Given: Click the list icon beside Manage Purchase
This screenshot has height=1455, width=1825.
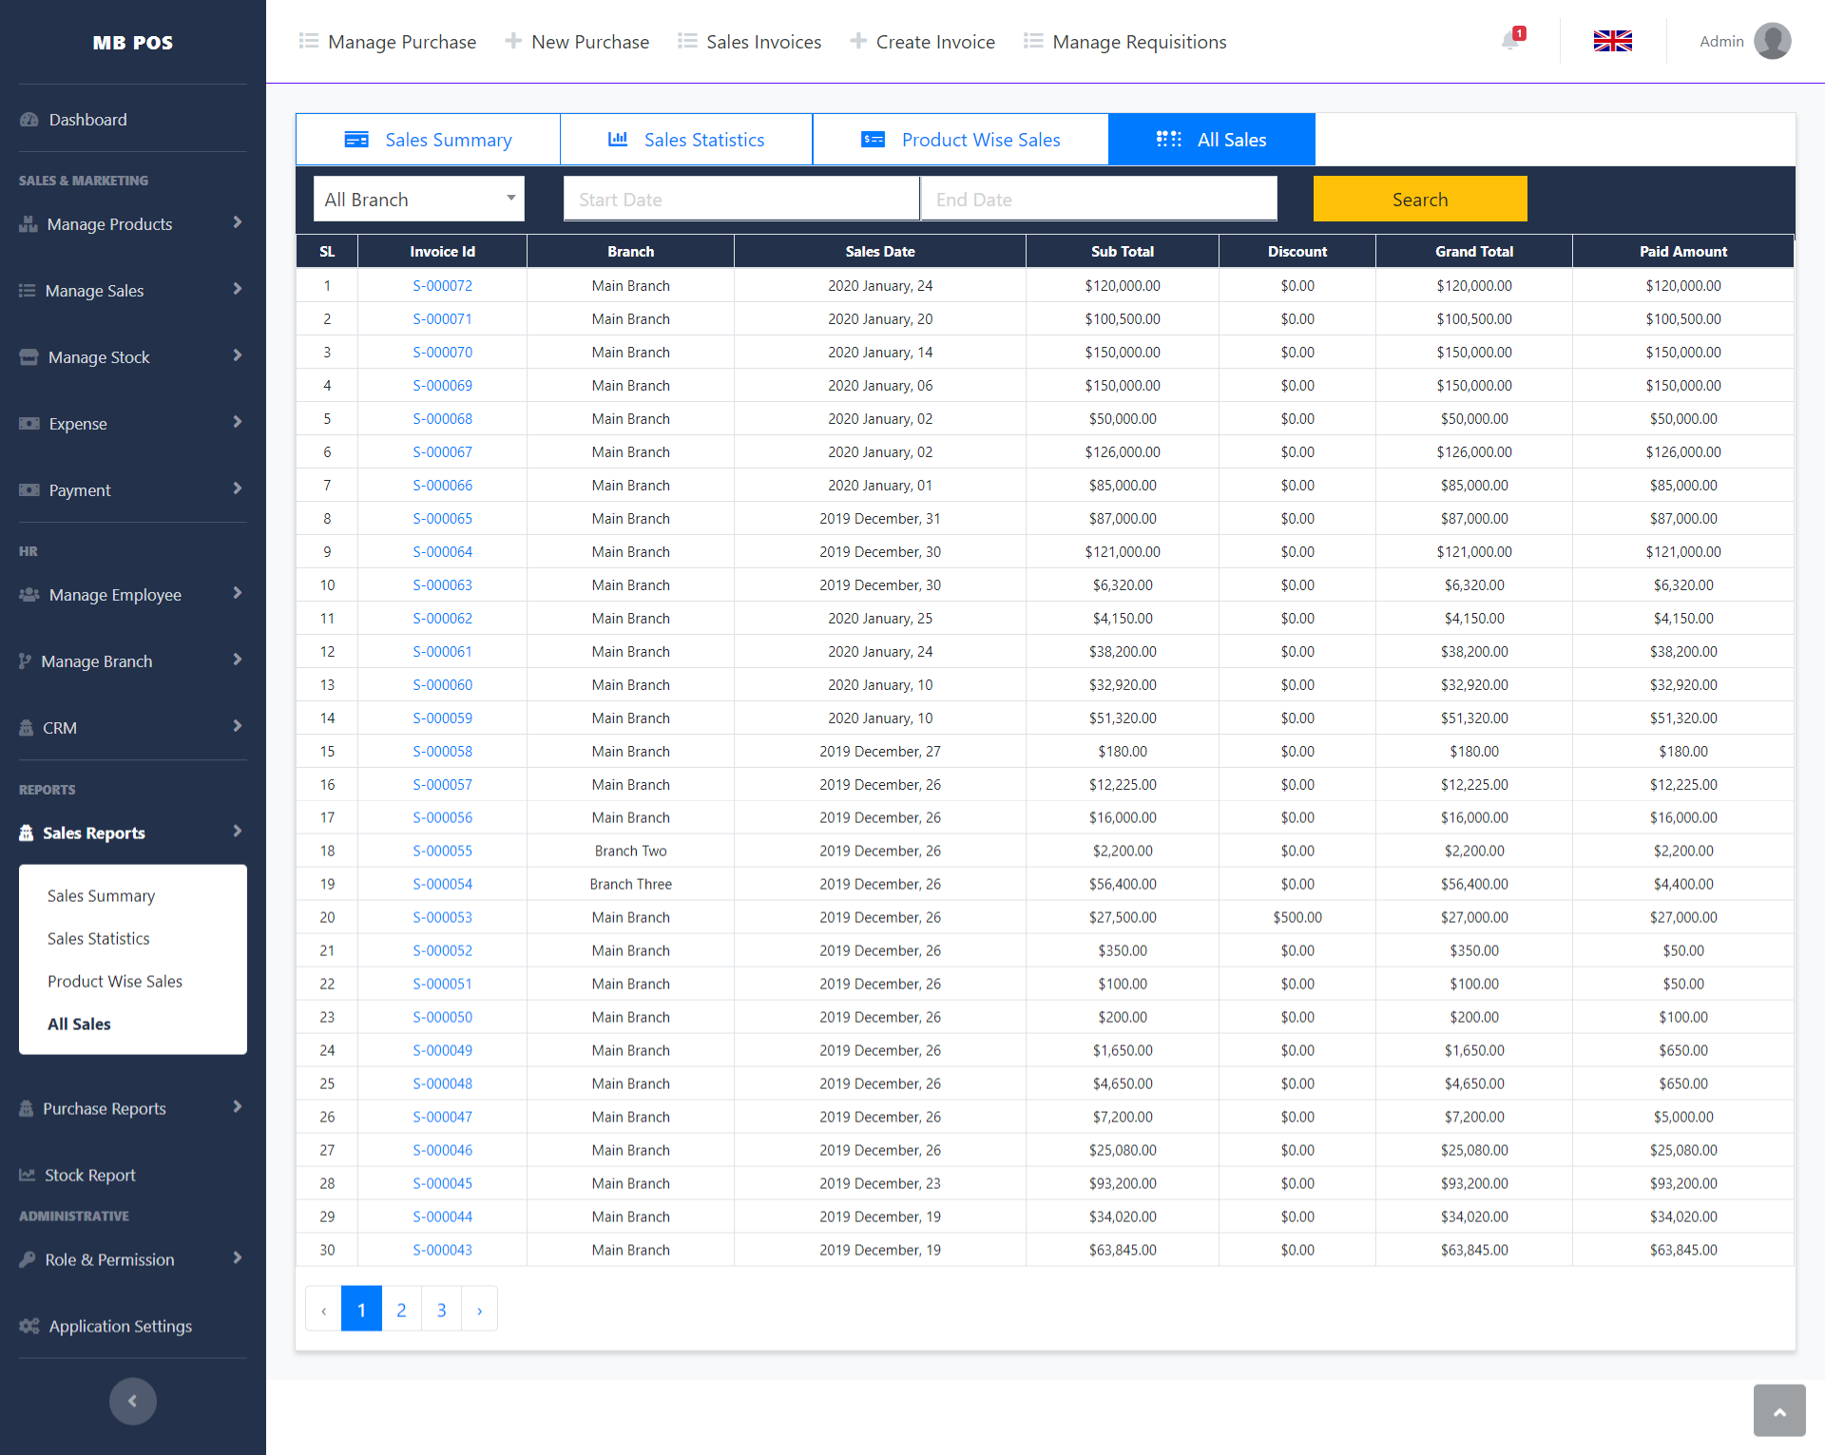Looking at the screenshot, I should click(x=309, y=41).
